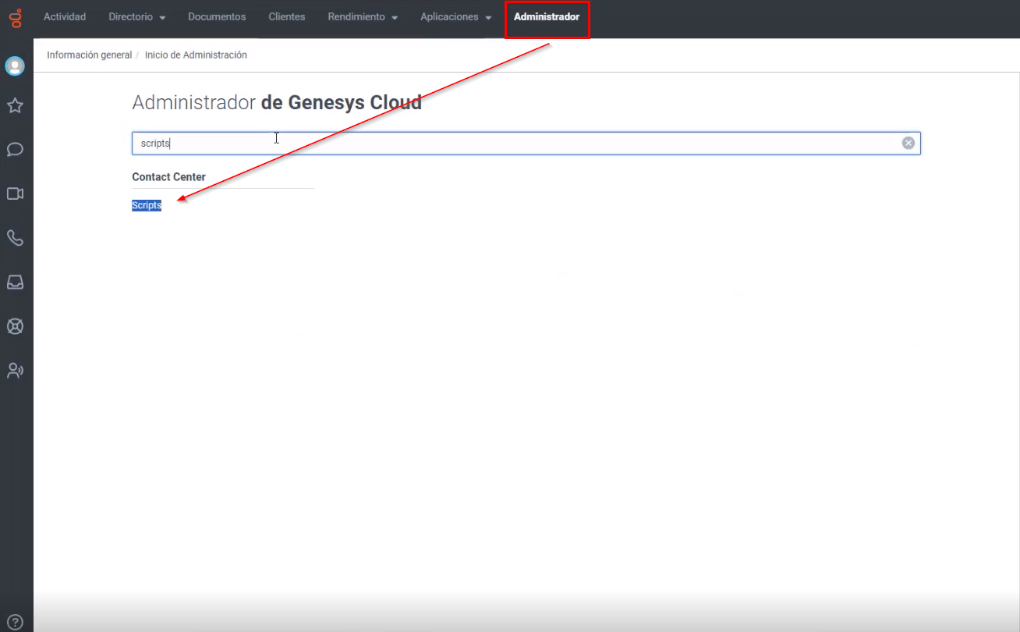Open the agent speaking icon in sidebar

[x=15, y=371]
